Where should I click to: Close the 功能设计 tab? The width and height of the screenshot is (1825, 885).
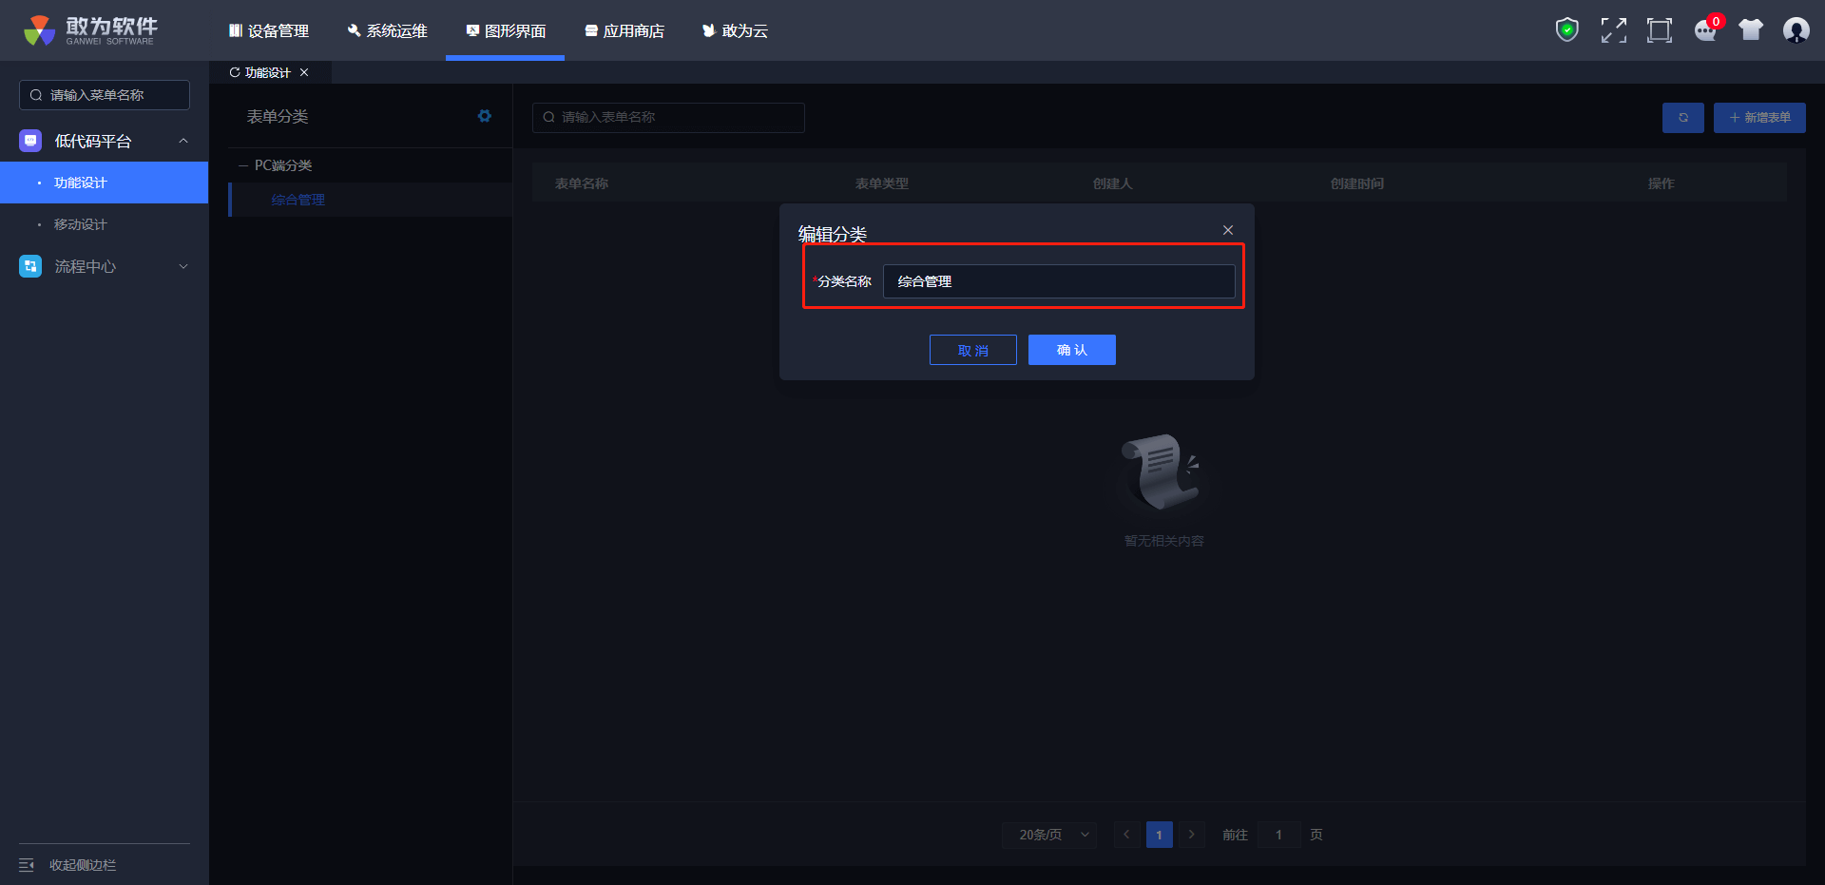click(304, 72)
